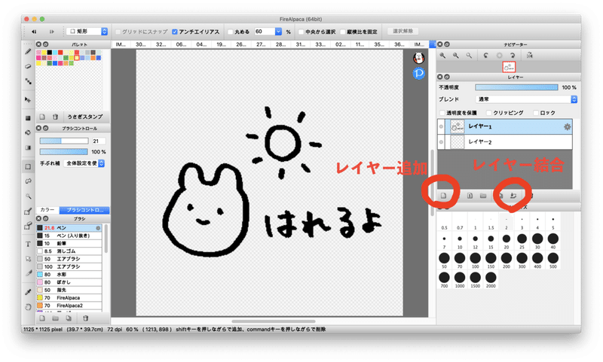Select the Select Eraser tool
603x362 pixels.
[x=28, y=226]
